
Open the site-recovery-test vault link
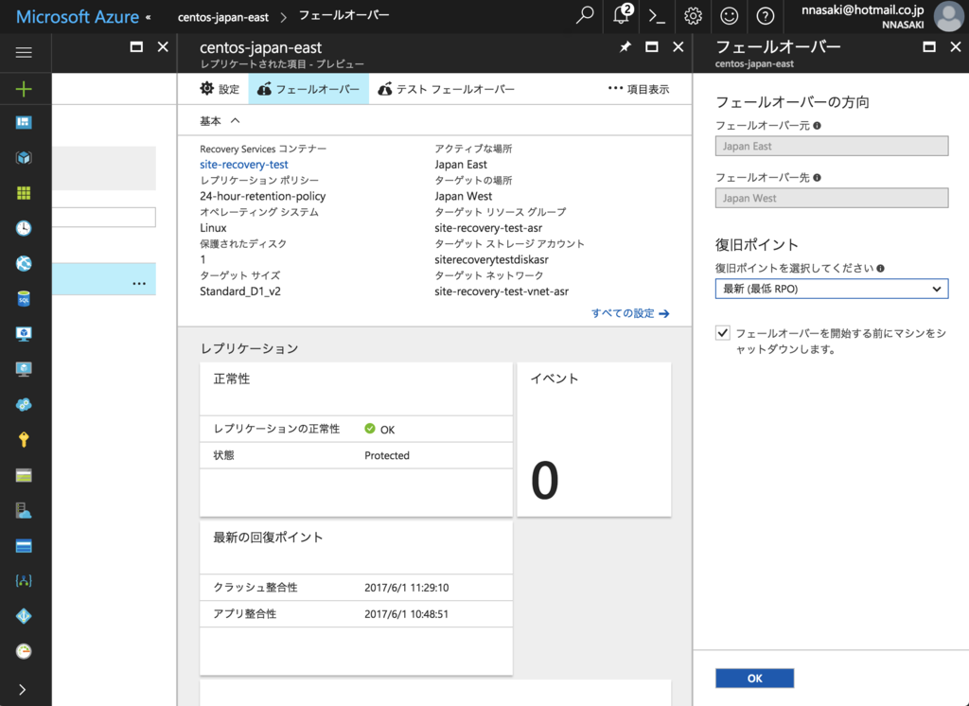click(243, 165)
